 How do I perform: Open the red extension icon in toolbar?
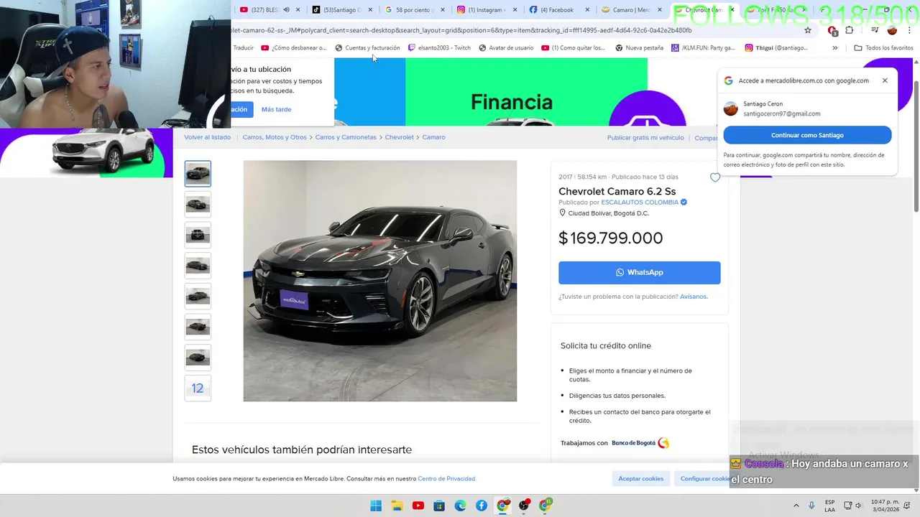pyautogui.click(x=832, y=31)
